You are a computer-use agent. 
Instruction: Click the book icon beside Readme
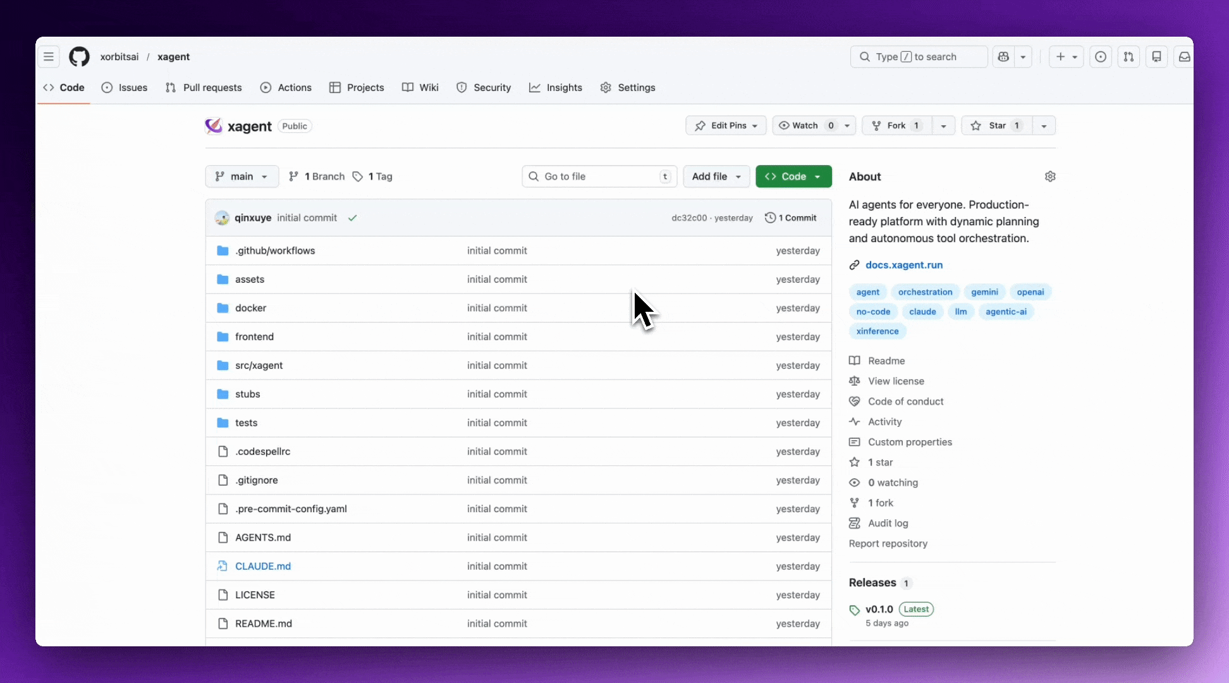pos(854,360)
